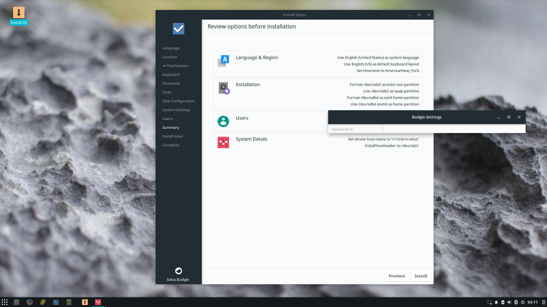The image size is (547, 307).
Task: Switch to the Budgie Settings taskbar icon
Action: (98, 302)
